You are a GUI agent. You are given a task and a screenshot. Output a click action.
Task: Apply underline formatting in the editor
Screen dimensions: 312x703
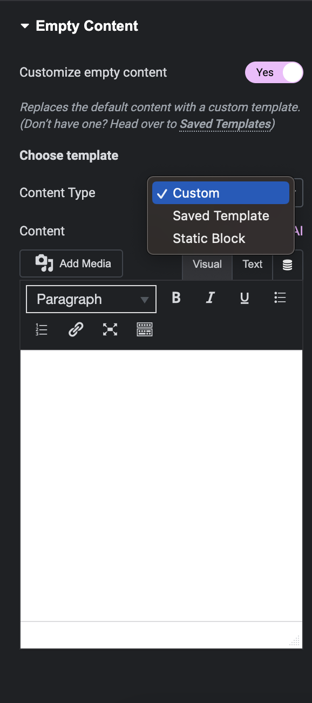click(245, 298)
